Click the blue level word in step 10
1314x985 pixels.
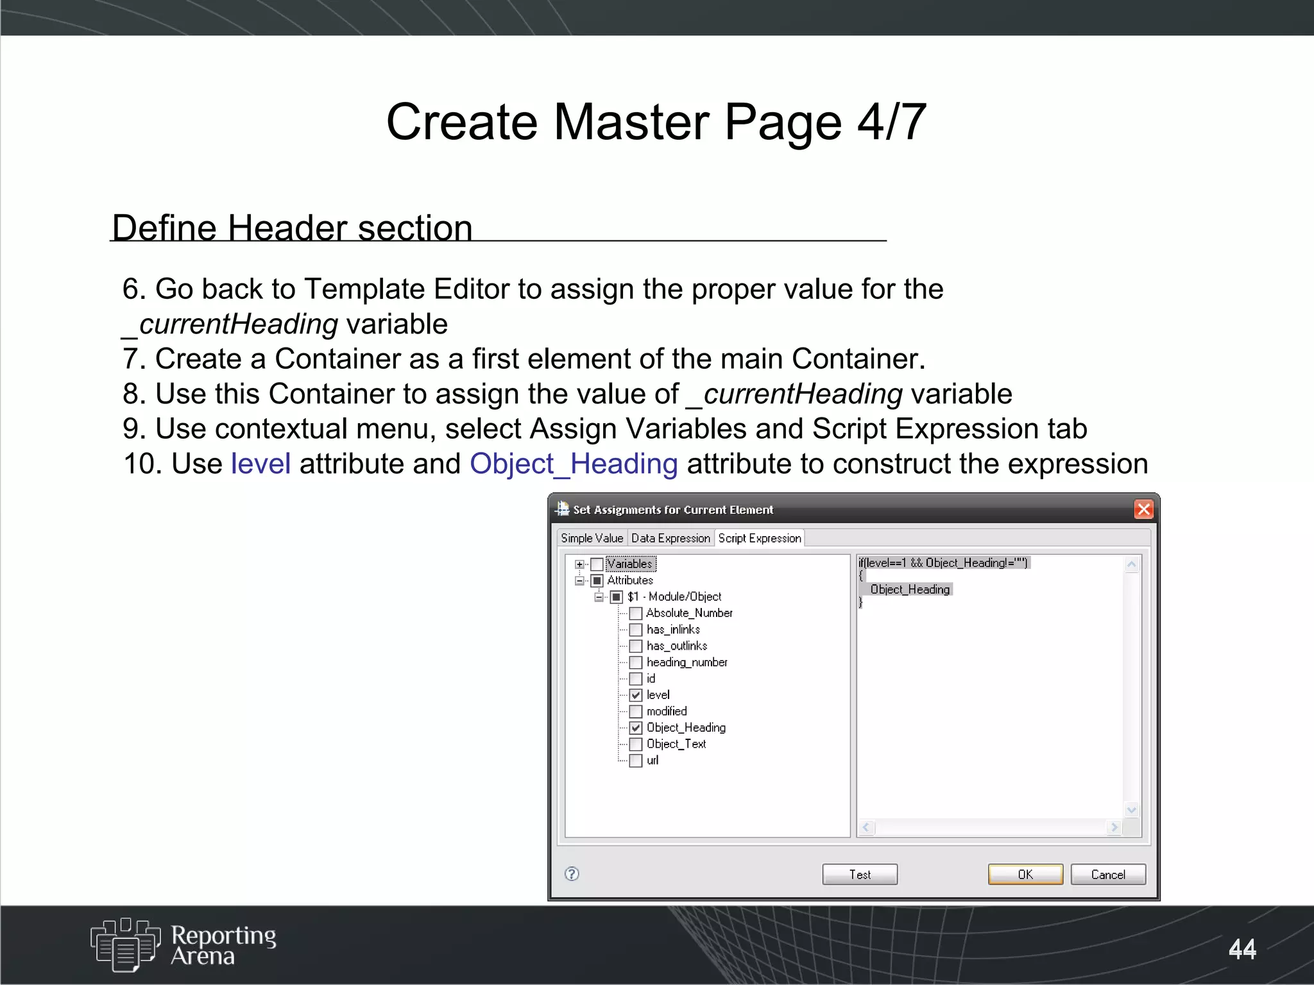tap(260, 463)
